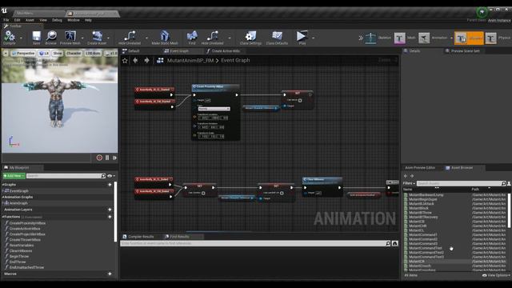Open the Debug menu
The width and height of the screenshot is (512, 288).
(57, 20)
